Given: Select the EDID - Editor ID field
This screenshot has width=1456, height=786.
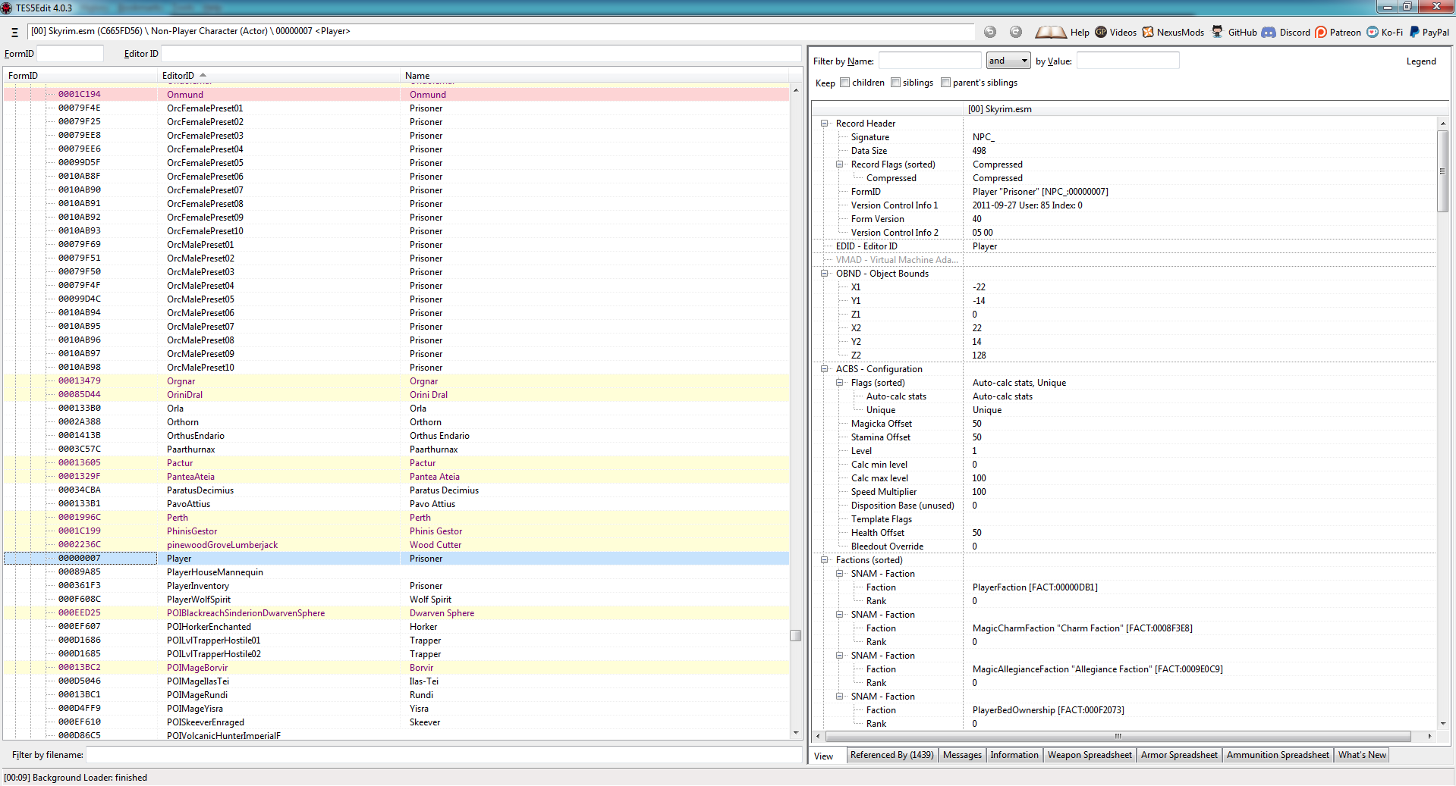Looking at the screenshot, I should 1124,246.
